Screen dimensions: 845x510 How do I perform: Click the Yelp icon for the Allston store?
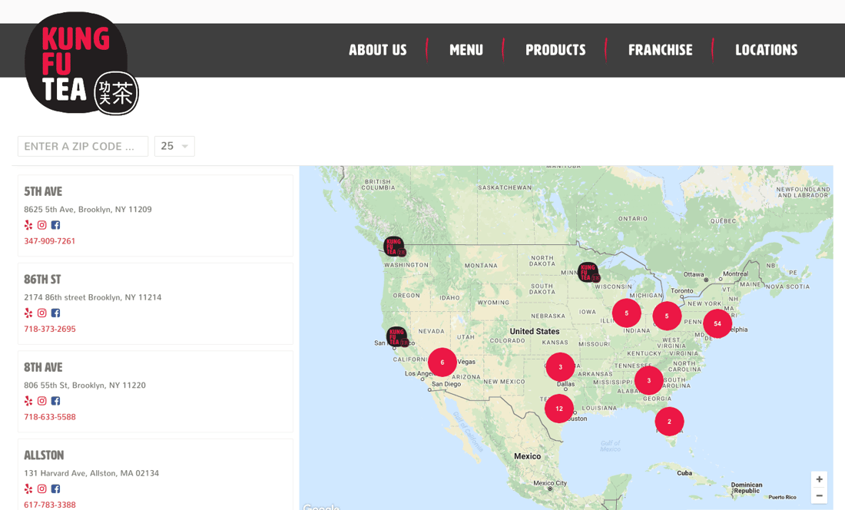(x=28, y=488)
